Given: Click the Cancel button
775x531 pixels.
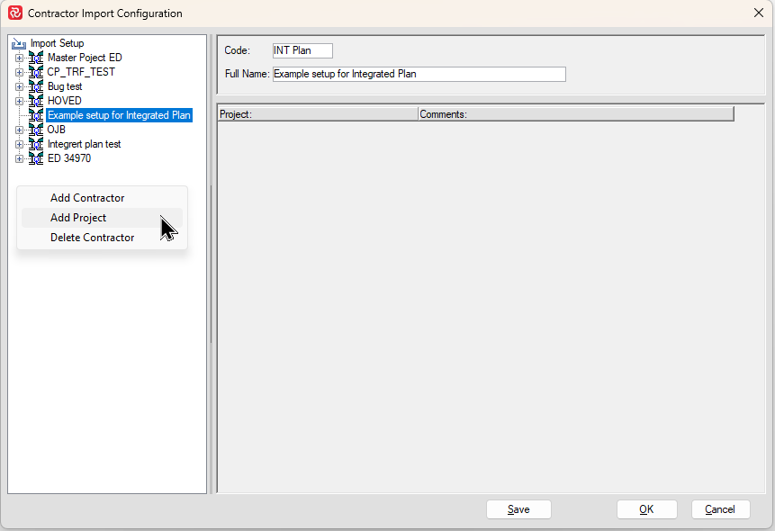Looking at the screenshot, I should (720, 509).
